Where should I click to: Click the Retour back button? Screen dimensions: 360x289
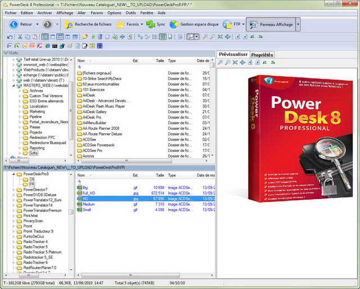20,24
